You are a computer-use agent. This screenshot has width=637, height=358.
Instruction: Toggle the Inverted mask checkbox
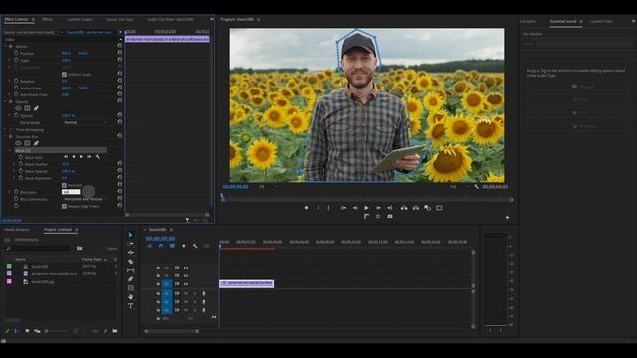(x=64, y=185)
